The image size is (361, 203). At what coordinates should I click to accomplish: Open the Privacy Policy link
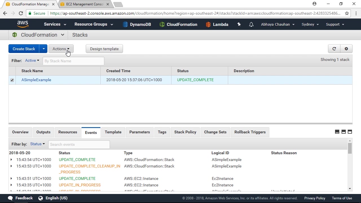[315, 198]
